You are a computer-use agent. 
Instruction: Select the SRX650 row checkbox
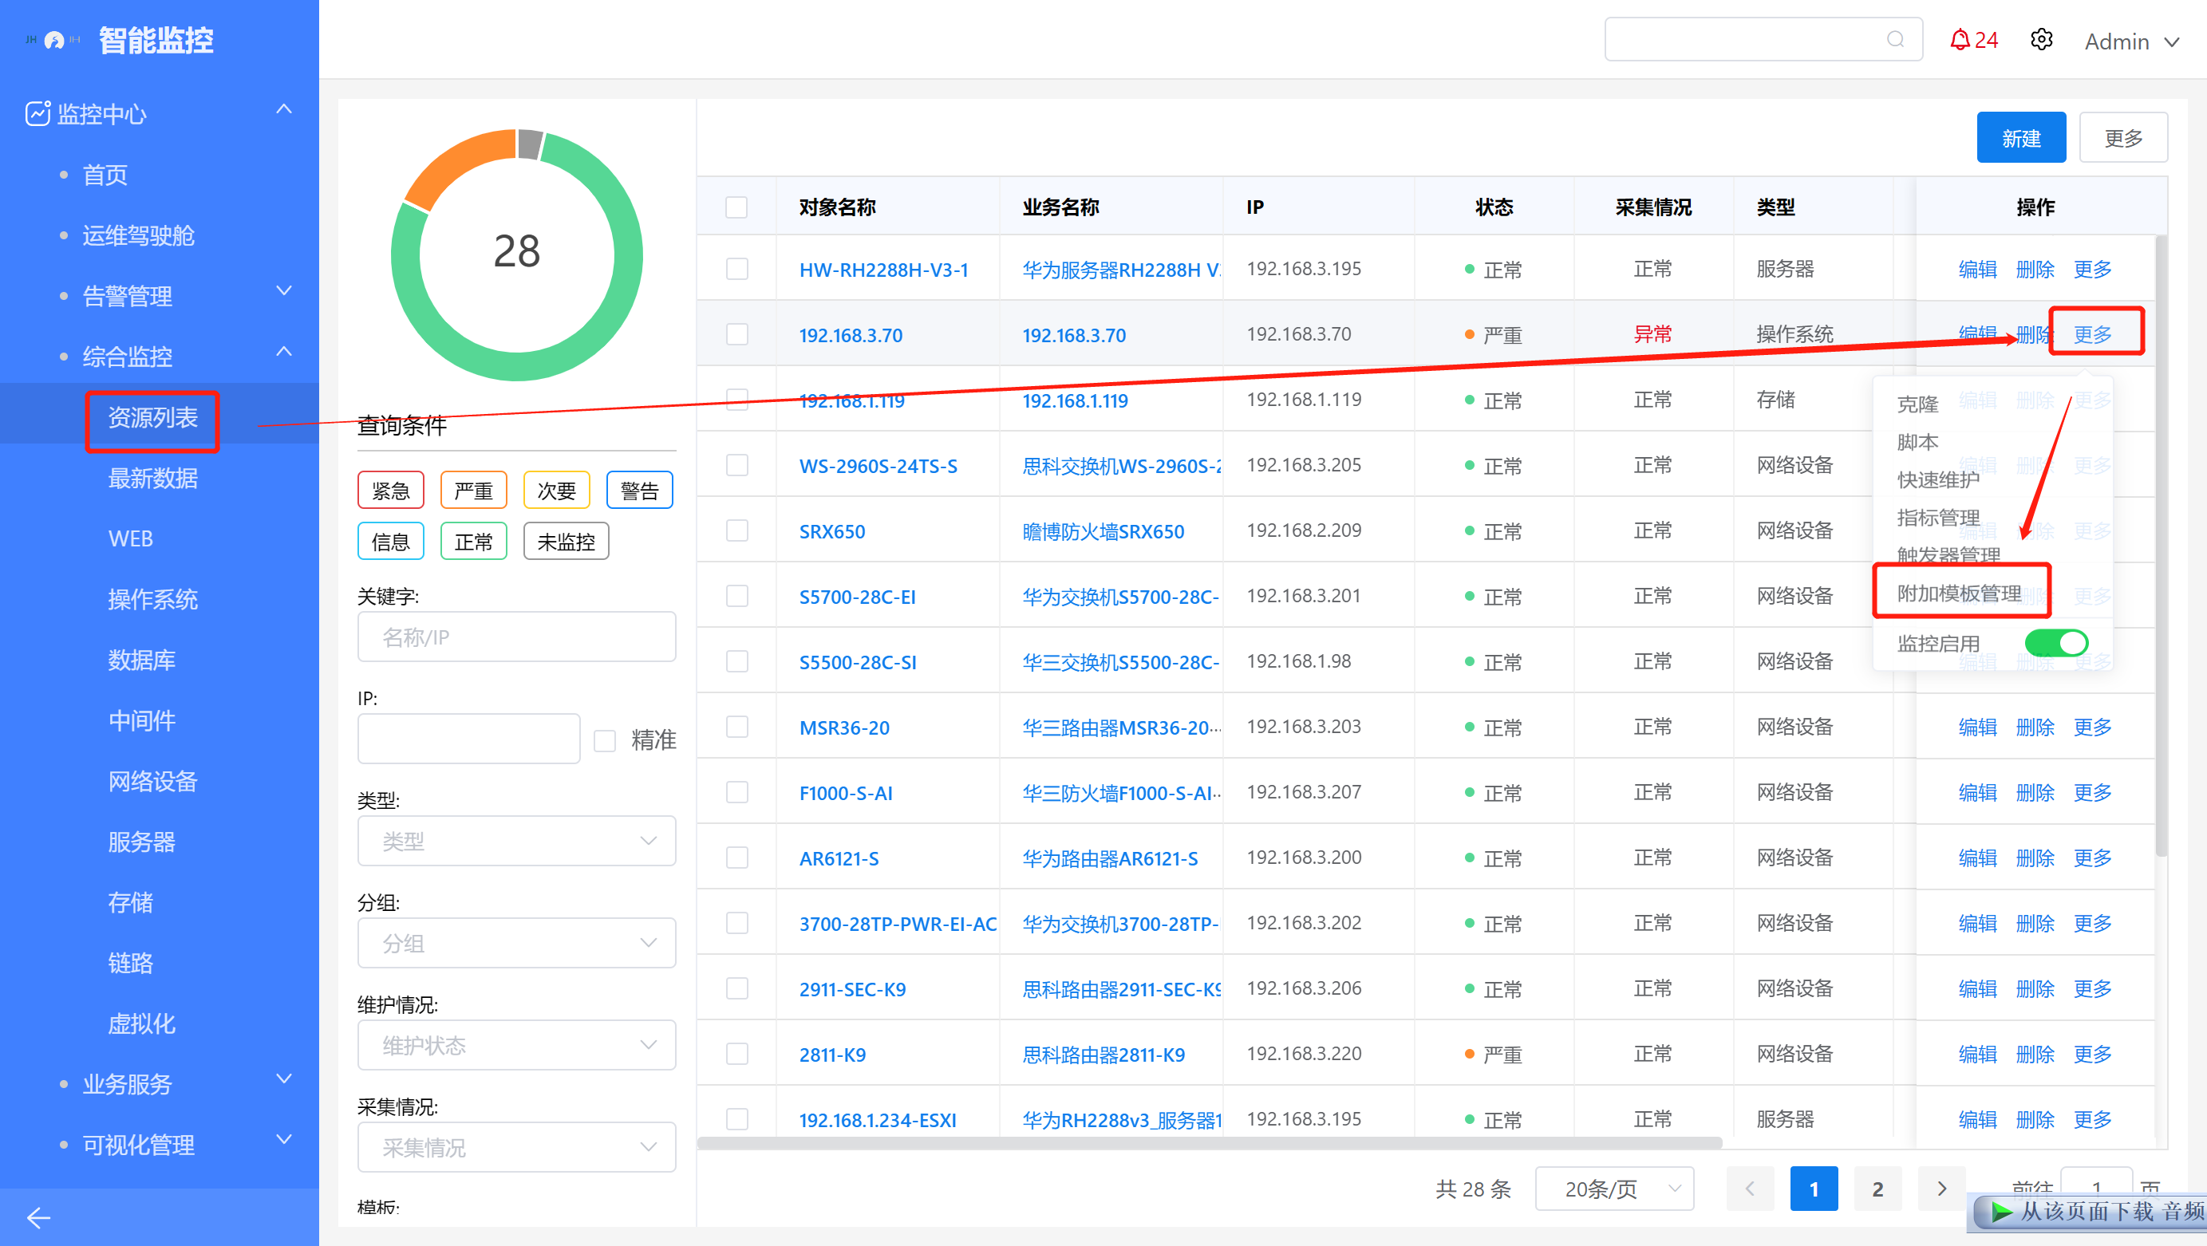pos(736,530)
